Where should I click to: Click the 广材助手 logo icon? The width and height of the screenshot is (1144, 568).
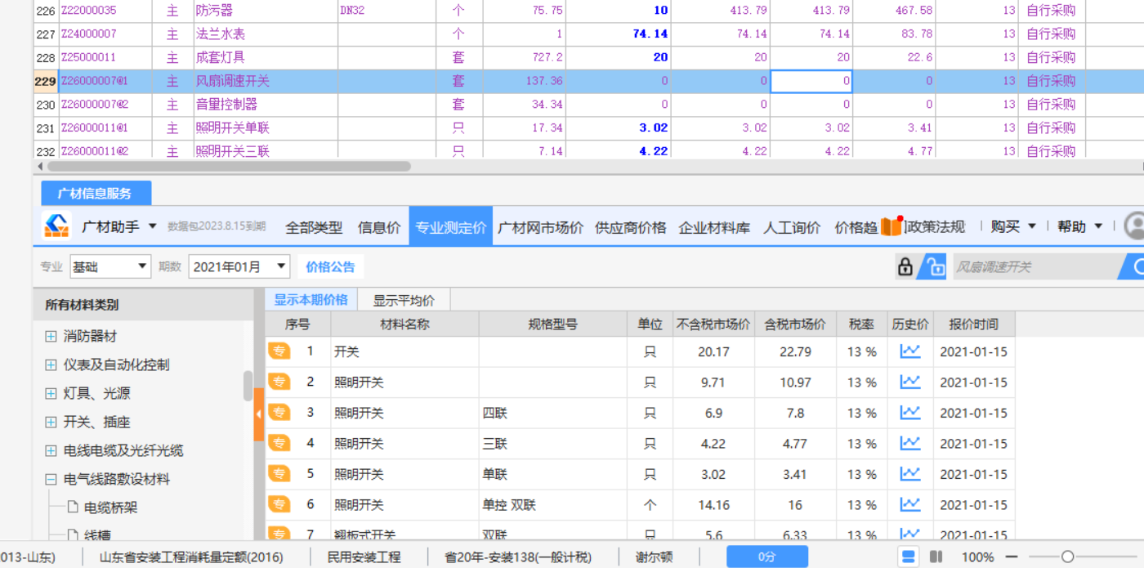56,226
